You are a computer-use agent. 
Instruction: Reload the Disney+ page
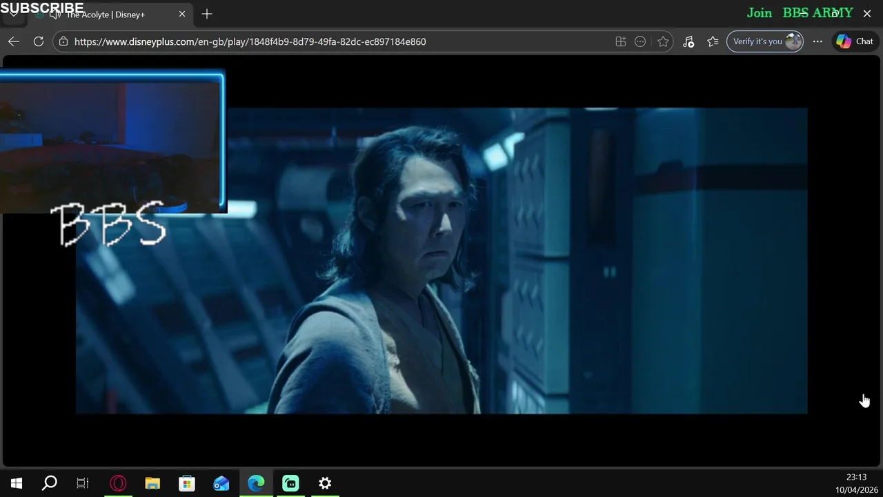pos(39,41)
